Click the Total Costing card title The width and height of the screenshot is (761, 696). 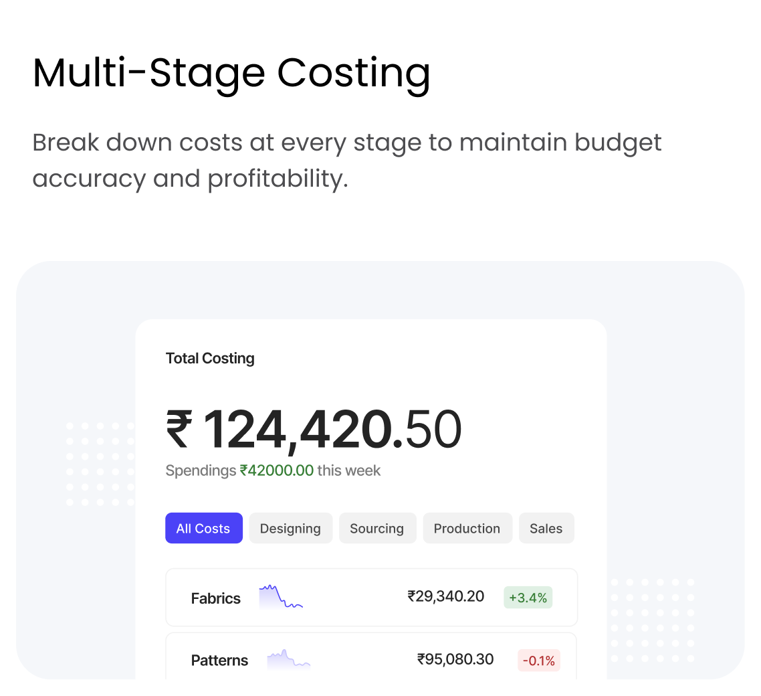210,358
